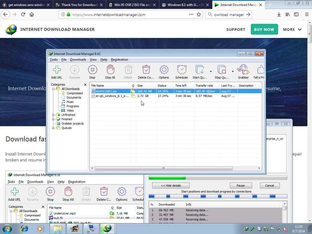Open the MORE dropdown on website header

pyautogui.click(x=292, y=30)
